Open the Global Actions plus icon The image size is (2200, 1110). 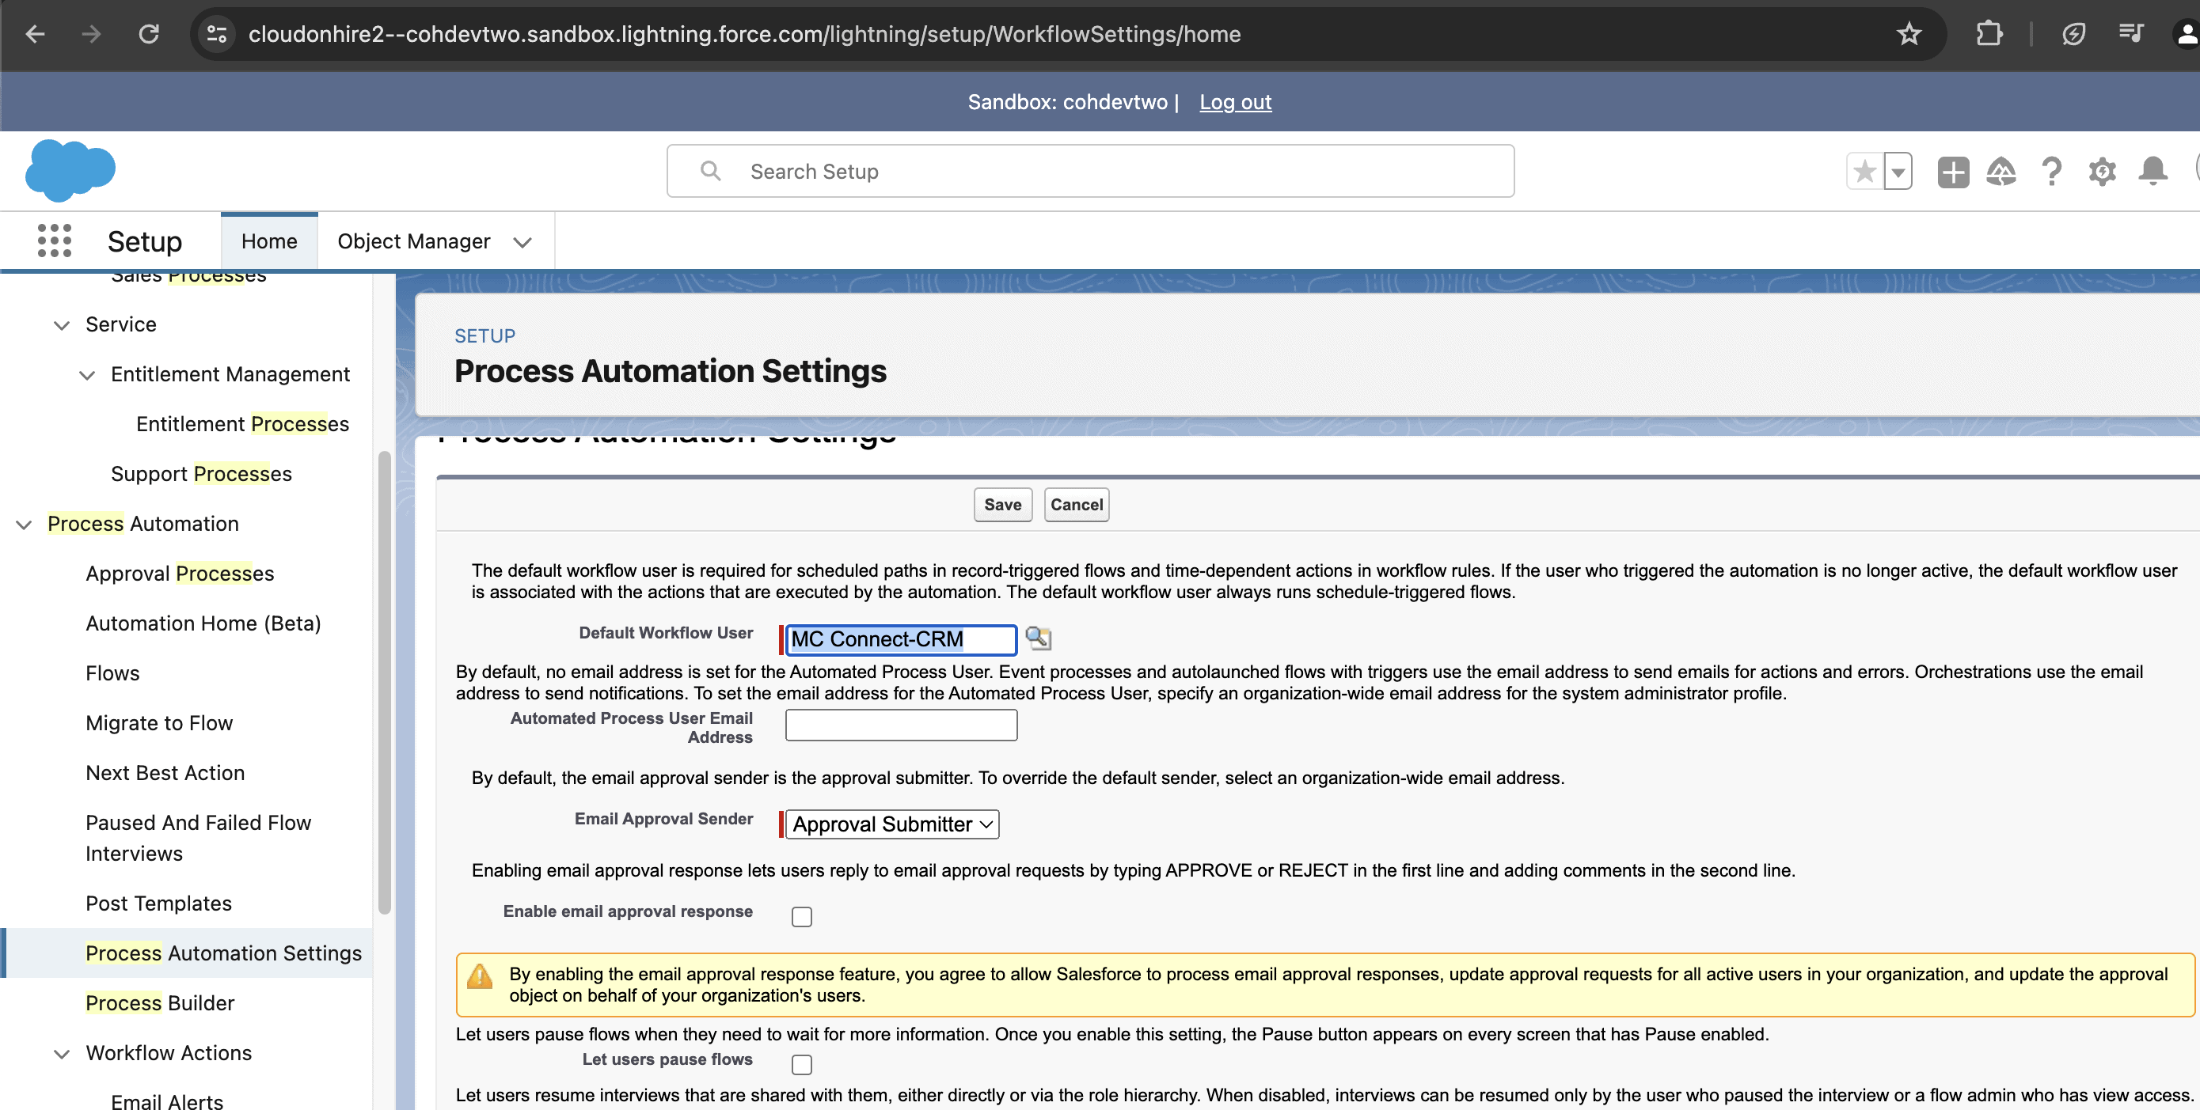point(1953,172)
